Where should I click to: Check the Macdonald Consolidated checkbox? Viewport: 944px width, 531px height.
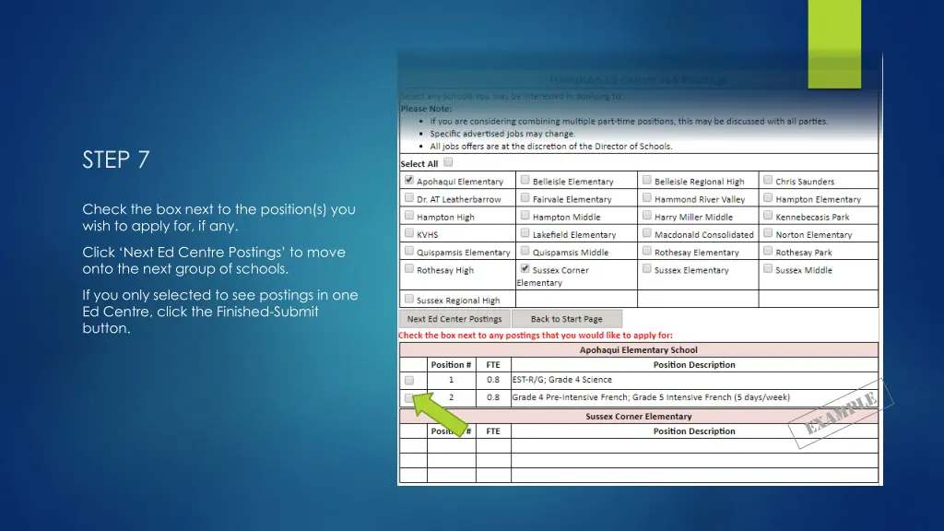point(646,234)
